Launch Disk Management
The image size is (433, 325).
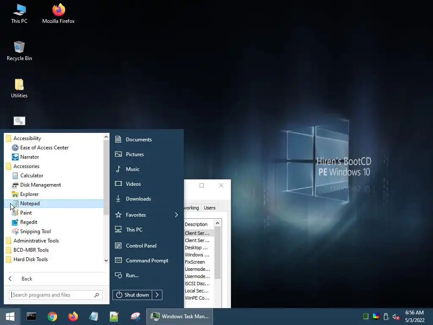tap(36, 185)
